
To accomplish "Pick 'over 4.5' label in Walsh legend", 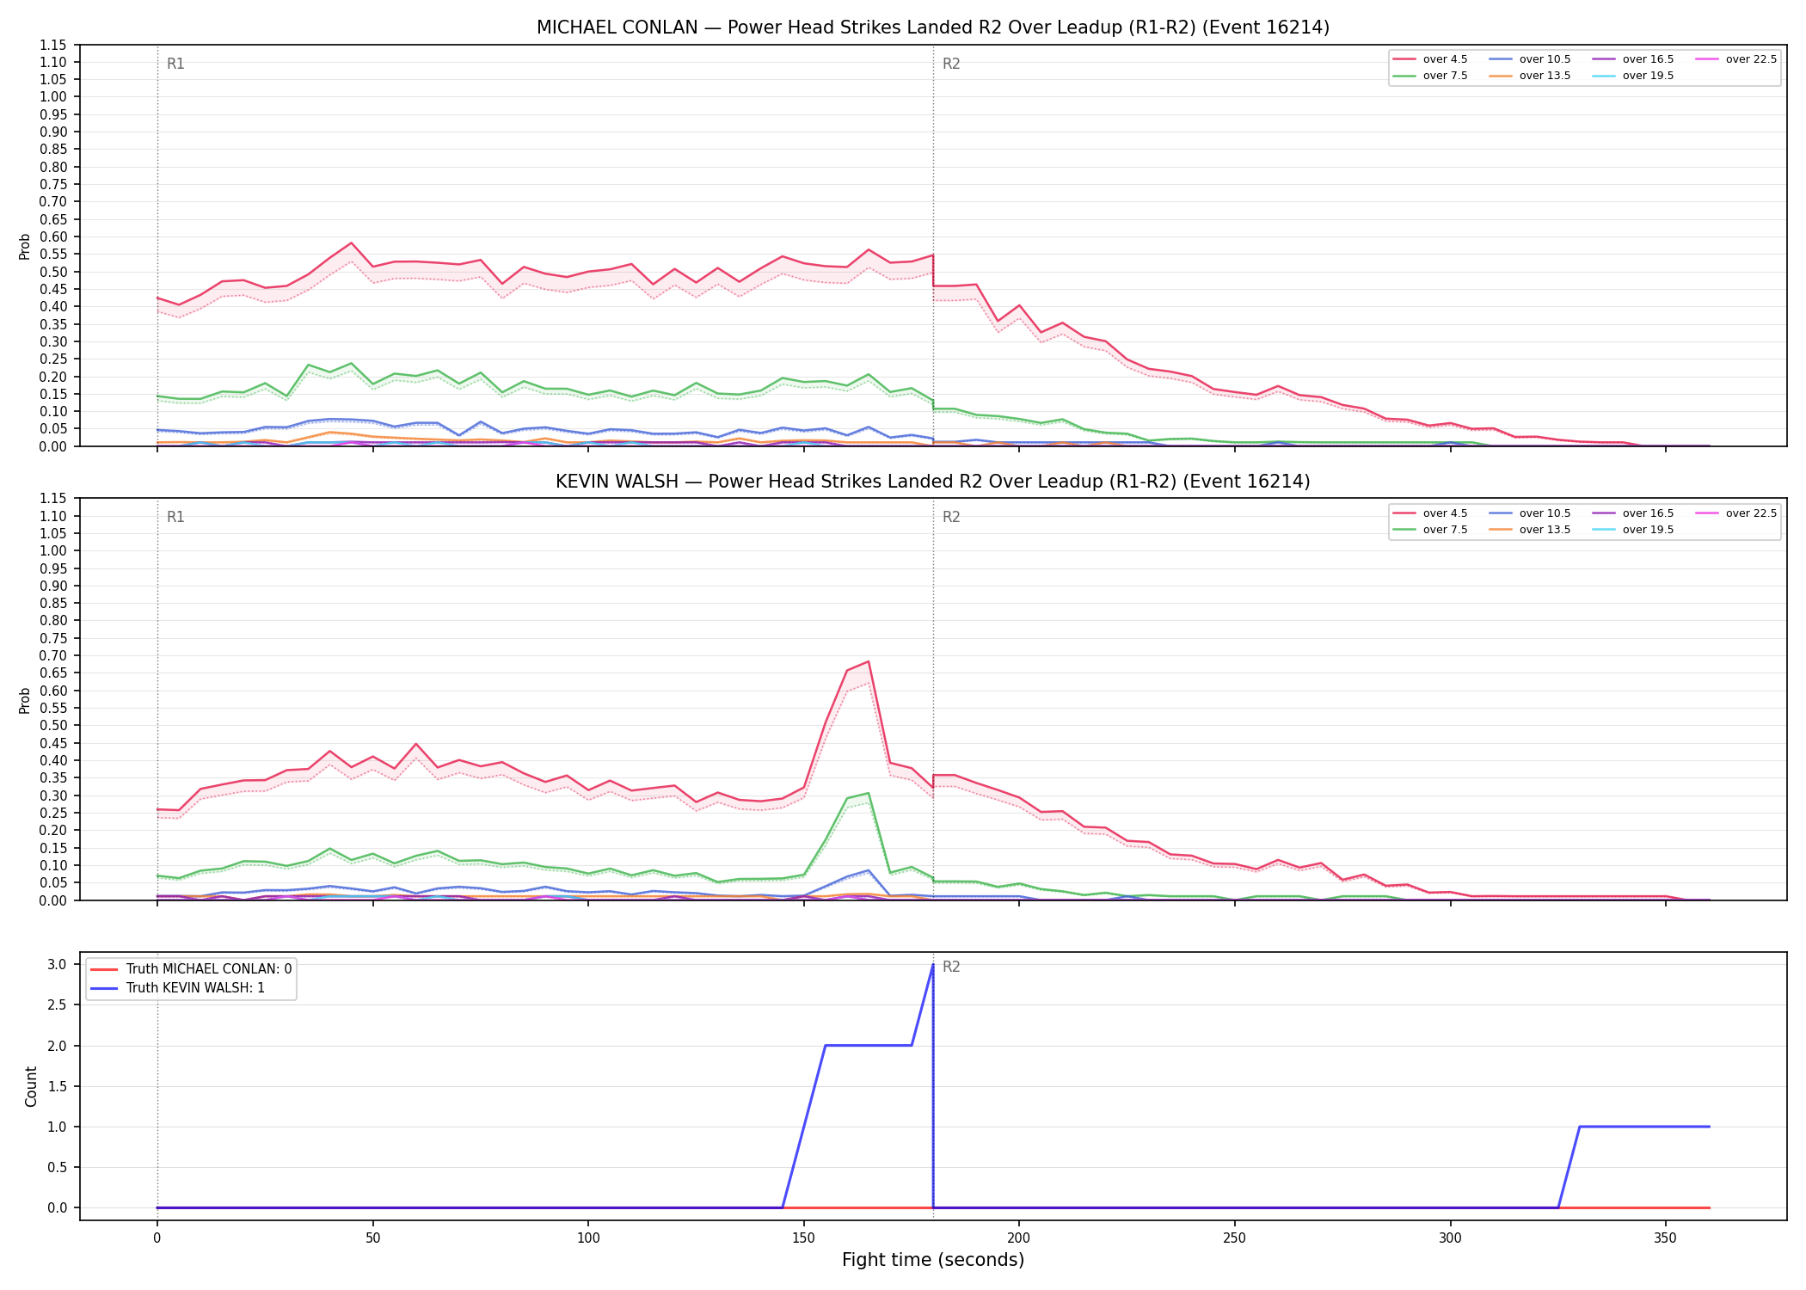I will click(x=1445, y=513).
